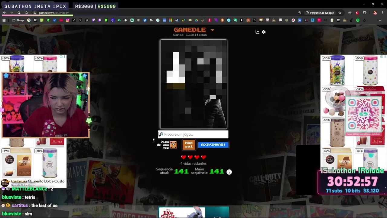The height and width of the screenshot is (218, 387).
Task: Open the Spotify bookmark
Action: [x=358, y=20]
